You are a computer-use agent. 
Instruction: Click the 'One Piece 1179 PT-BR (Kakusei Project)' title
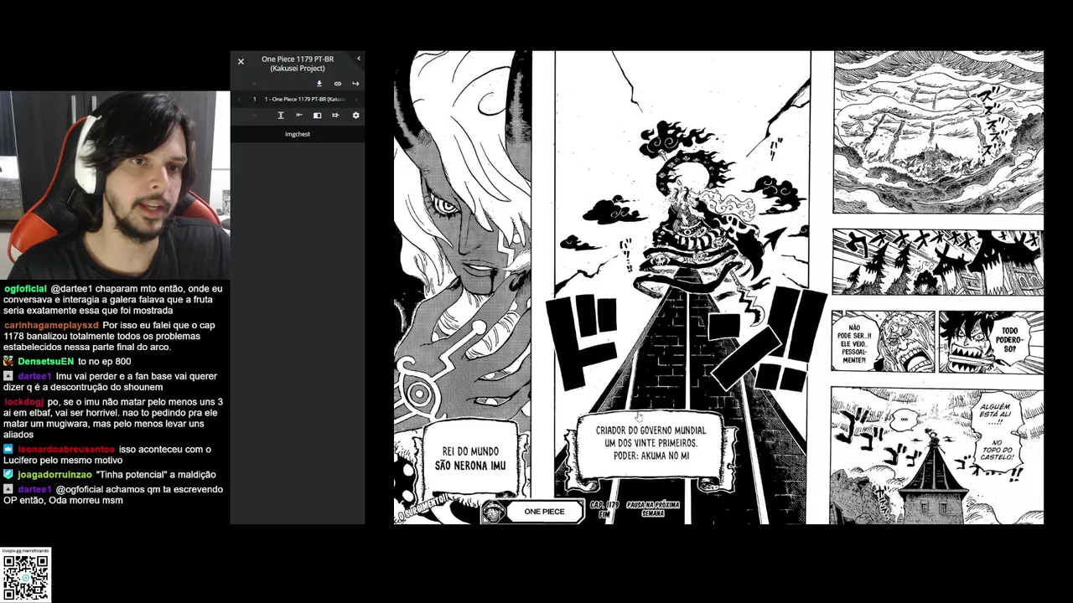click(x=298, y=64)
